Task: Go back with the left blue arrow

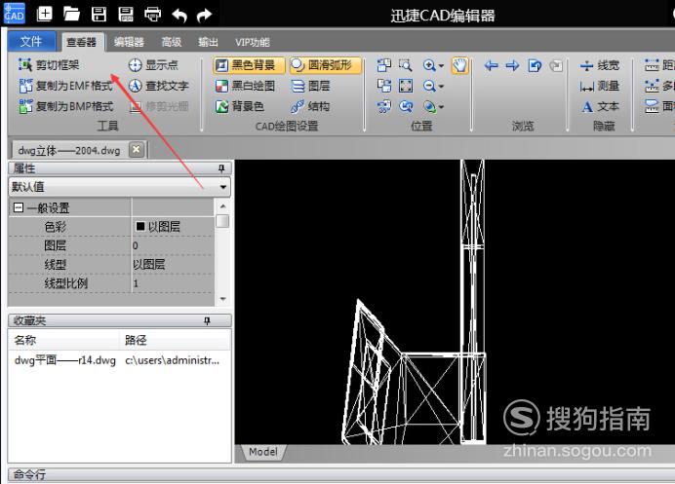Action: click(492, 65)
